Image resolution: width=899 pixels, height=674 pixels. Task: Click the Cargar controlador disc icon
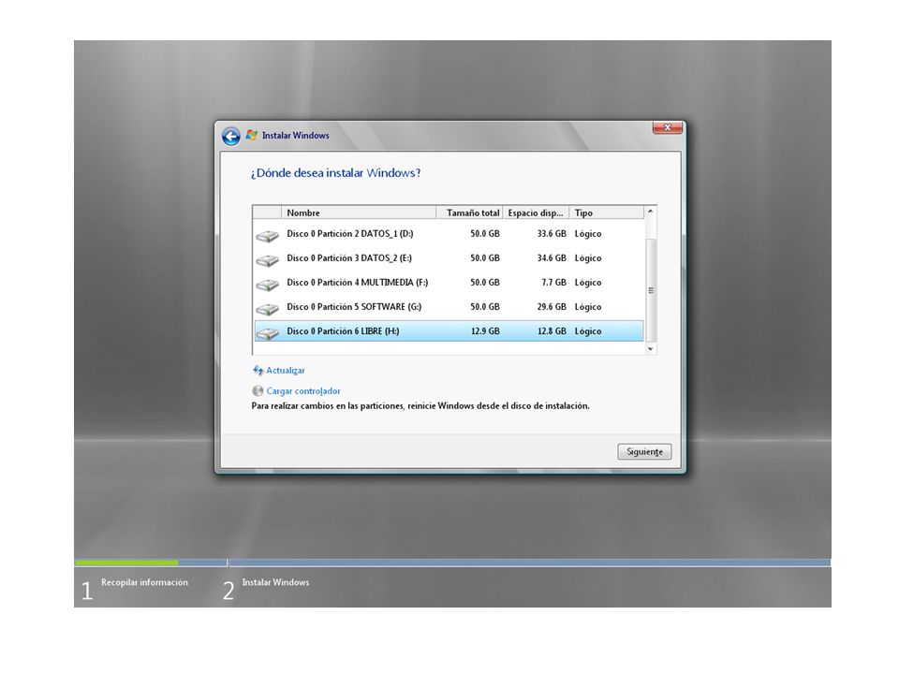pos(258,391)
